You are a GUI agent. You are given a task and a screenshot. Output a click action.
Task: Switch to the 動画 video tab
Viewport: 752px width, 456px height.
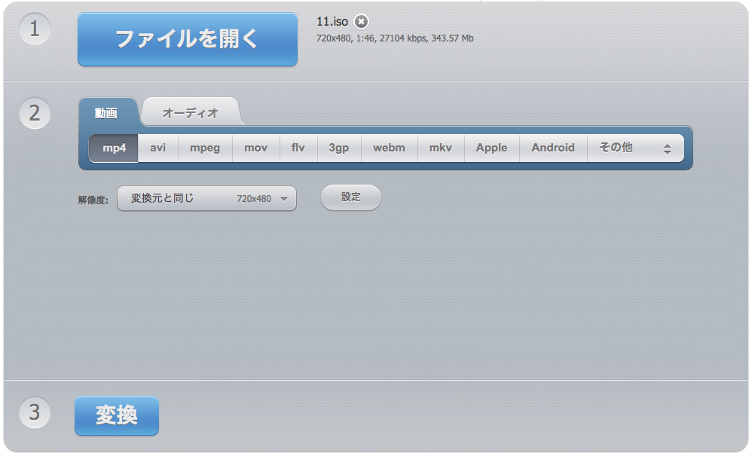[x=106, y=113]
